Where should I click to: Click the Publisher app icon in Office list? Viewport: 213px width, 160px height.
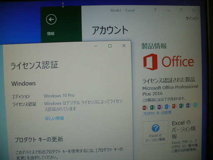[x=181, y=106]
